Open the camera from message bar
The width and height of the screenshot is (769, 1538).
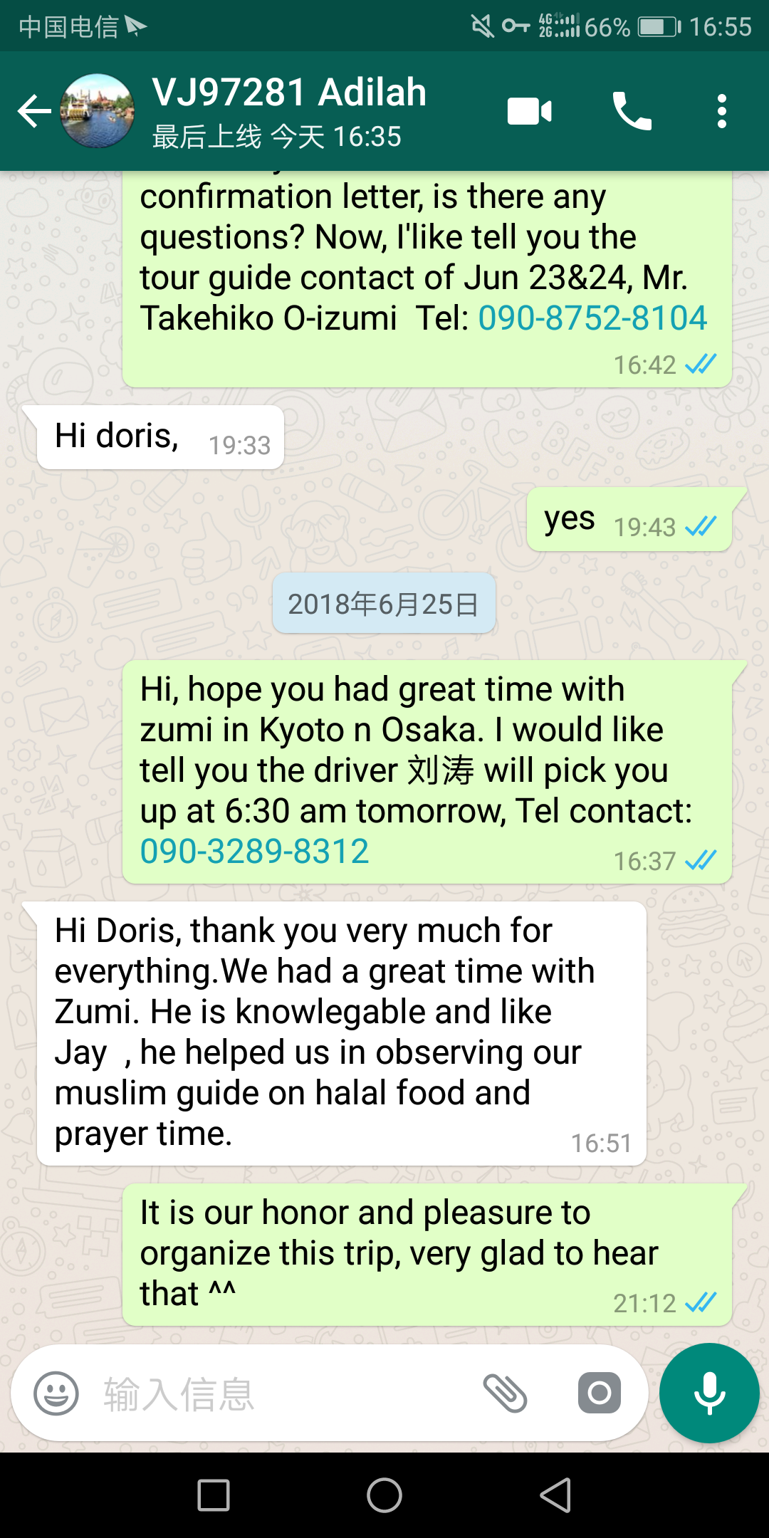(x=599, y=1393)
